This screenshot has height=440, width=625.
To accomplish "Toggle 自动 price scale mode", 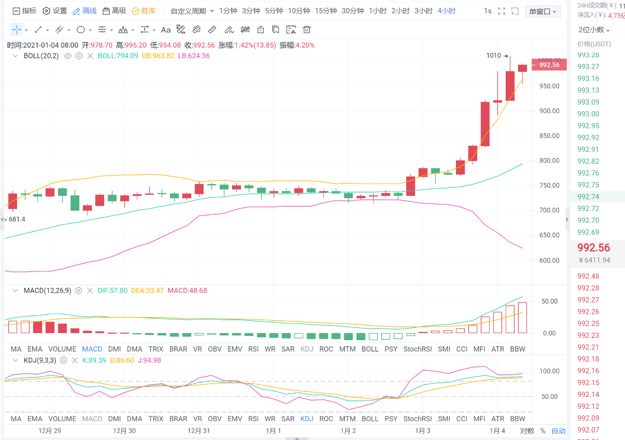I will [558, 431].
